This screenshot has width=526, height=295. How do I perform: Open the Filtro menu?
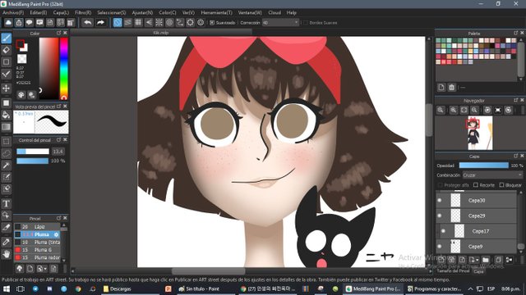pyautogui.click(x=83, y=13)
